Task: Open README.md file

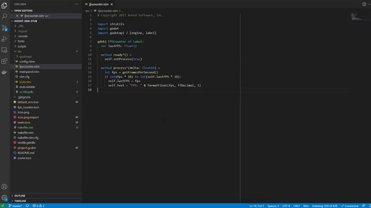Action: (26, 153)
